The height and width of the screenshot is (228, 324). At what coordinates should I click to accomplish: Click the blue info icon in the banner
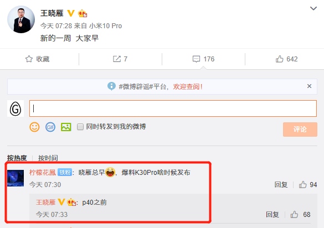pos(111,86)
